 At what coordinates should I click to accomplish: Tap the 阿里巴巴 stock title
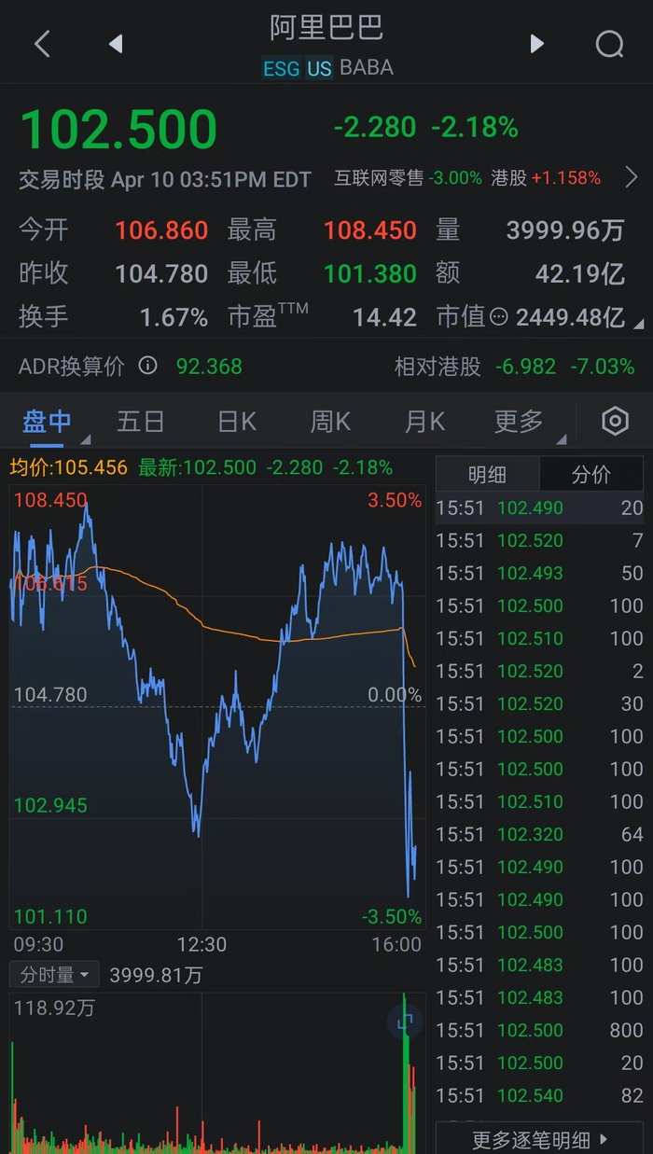(326, 27)
